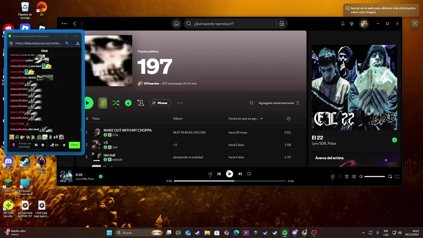Show hidden system tray icons chevron
Screen dimensions: 423x238
[x=364, y=233]
